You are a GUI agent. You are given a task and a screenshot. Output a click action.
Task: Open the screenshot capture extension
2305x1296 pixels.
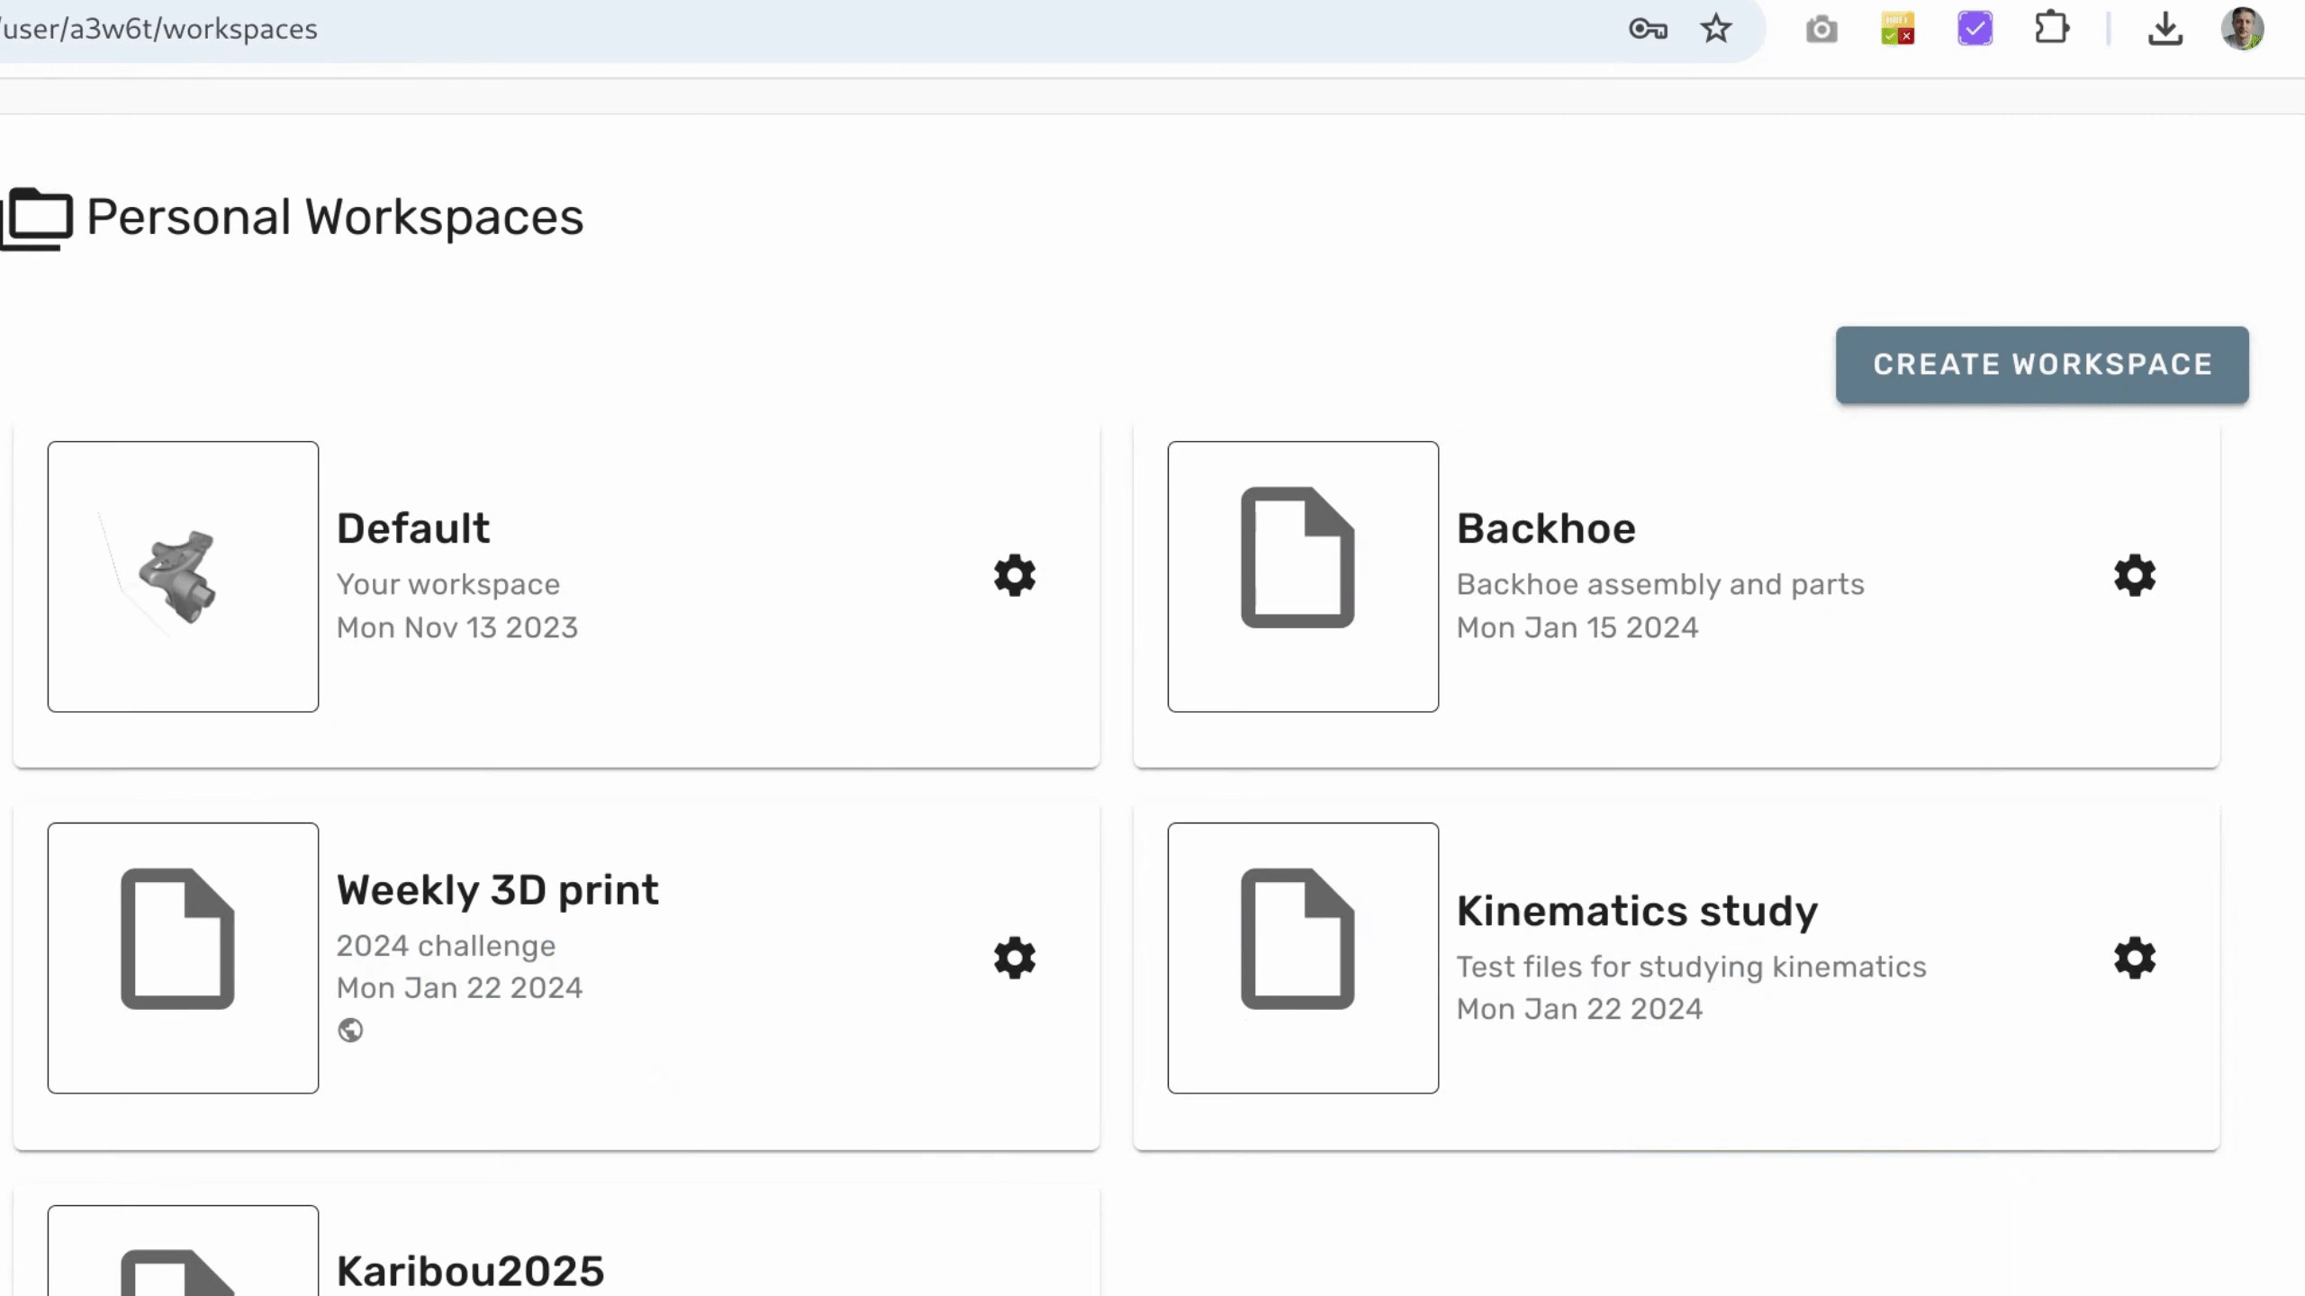tap(1821, 29)
